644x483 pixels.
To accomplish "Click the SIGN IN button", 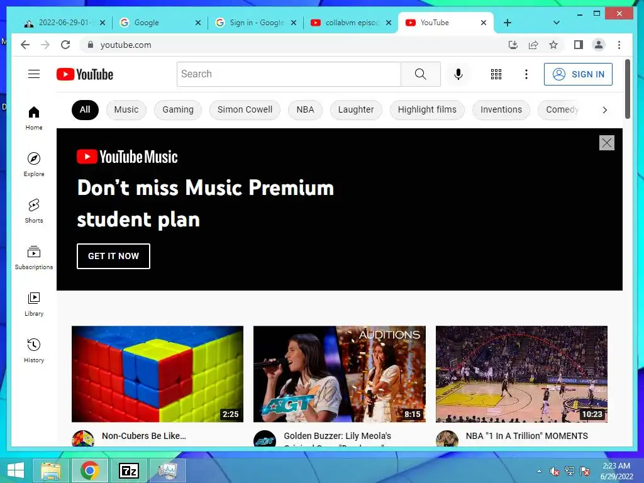I will 579,74.
